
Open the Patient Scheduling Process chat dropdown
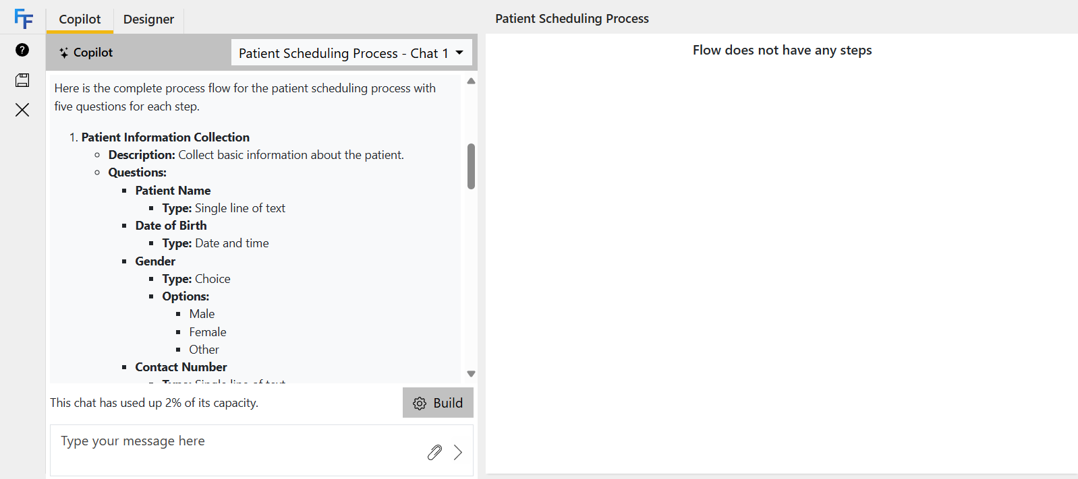click(x=351, y=53)
